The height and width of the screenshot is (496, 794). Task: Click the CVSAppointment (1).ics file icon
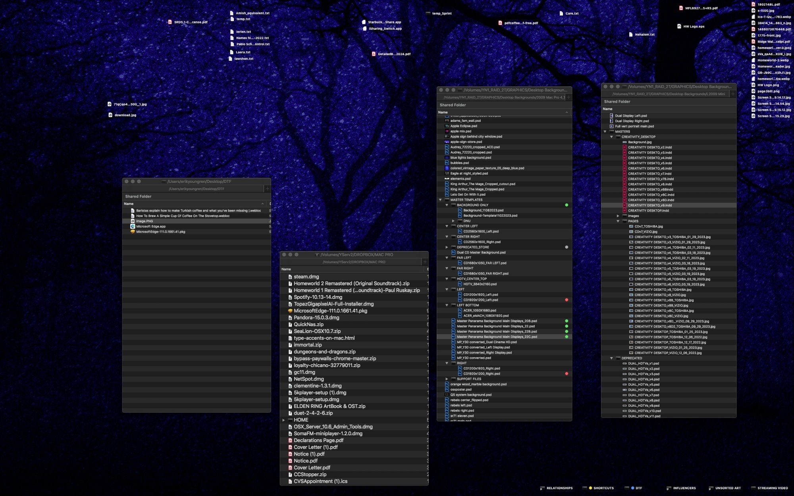click(x=290, y=481)
